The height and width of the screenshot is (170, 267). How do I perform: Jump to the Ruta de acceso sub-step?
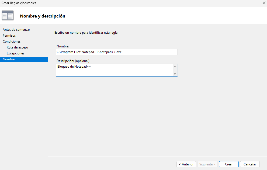17,47
